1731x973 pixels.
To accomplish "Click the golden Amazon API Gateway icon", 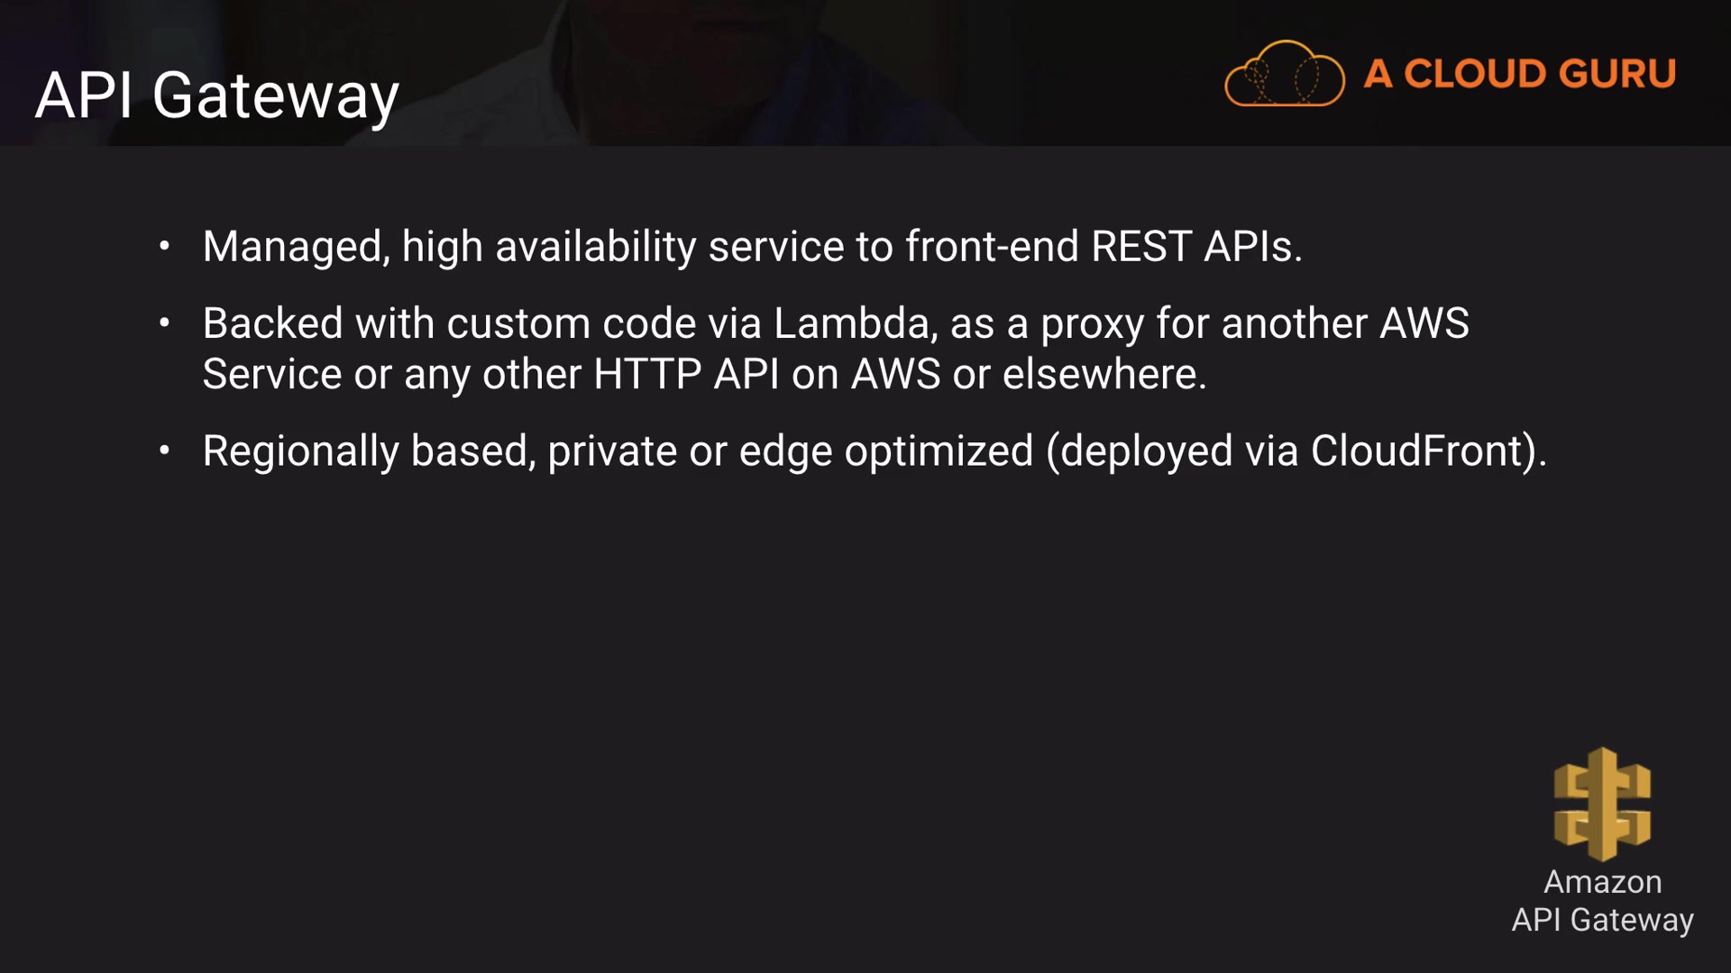I will pos(1602,804).
